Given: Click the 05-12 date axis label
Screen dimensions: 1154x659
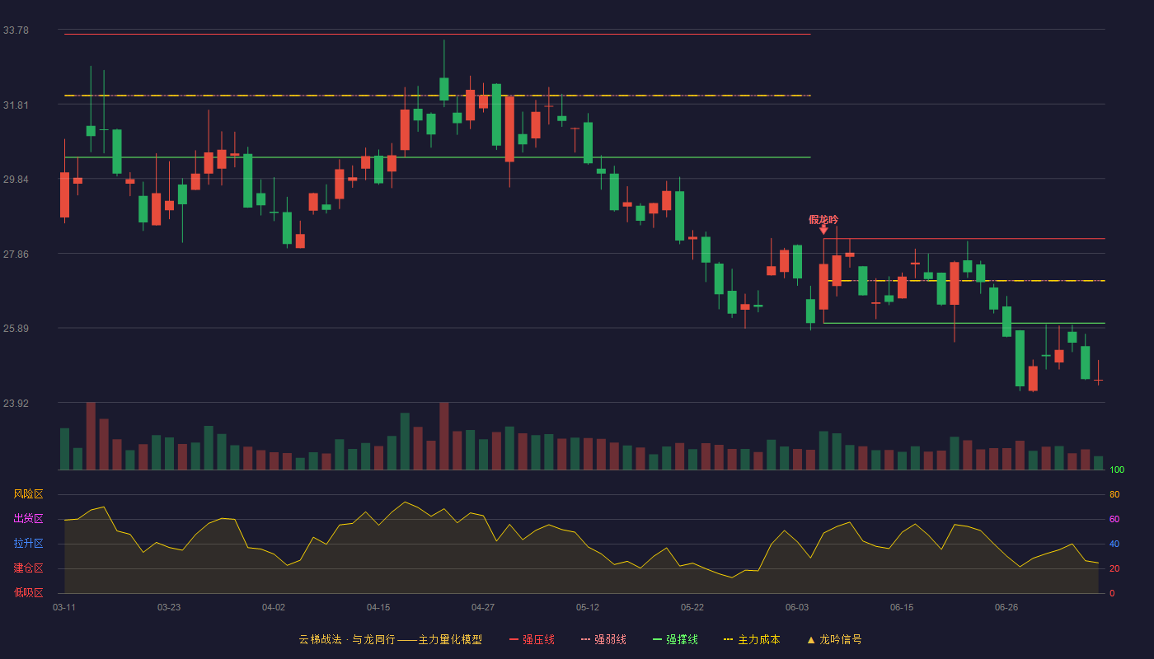Looking at the screenshot, I should point(588,607).
